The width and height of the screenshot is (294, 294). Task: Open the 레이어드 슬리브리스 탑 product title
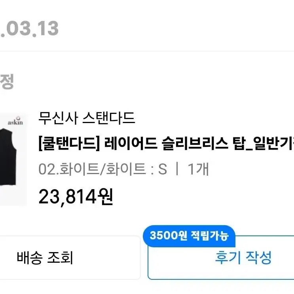click(x=166, y=143)
